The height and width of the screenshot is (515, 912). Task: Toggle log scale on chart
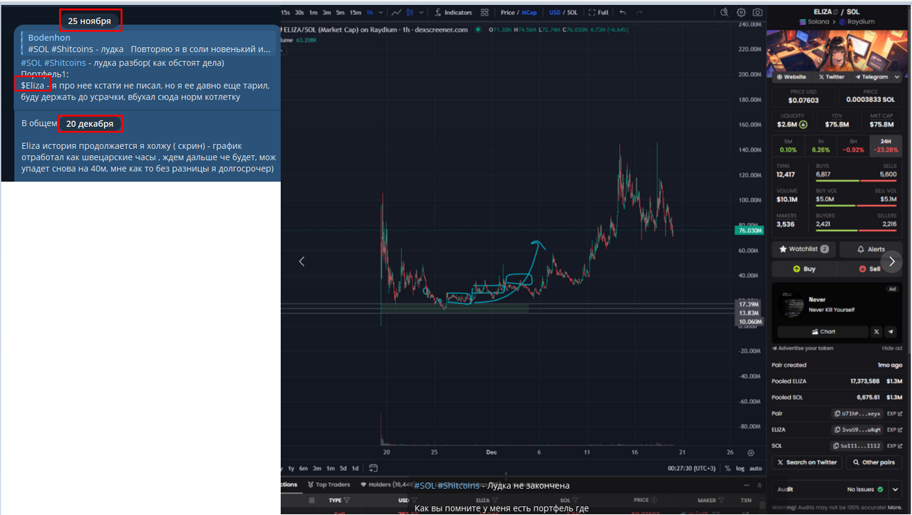pyautogui.click(x=740, y=468)
